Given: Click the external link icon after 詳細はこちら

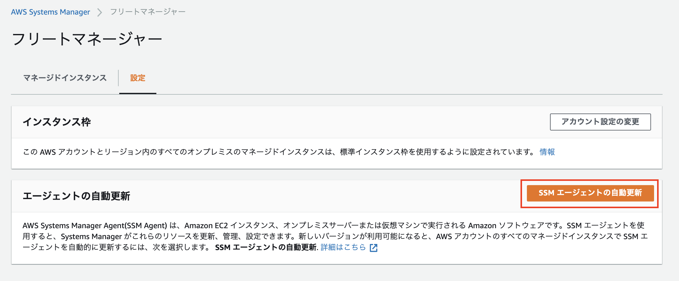Looking at the screenshot, I should [374, 248].
